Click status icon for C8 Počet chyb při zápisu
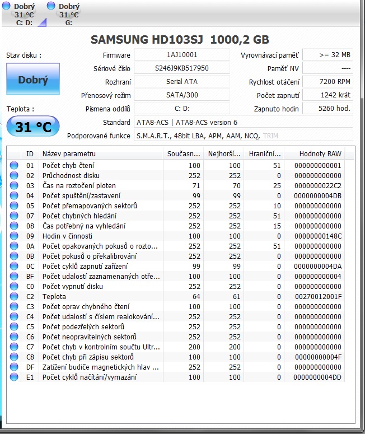 click(x=14, y=357)
